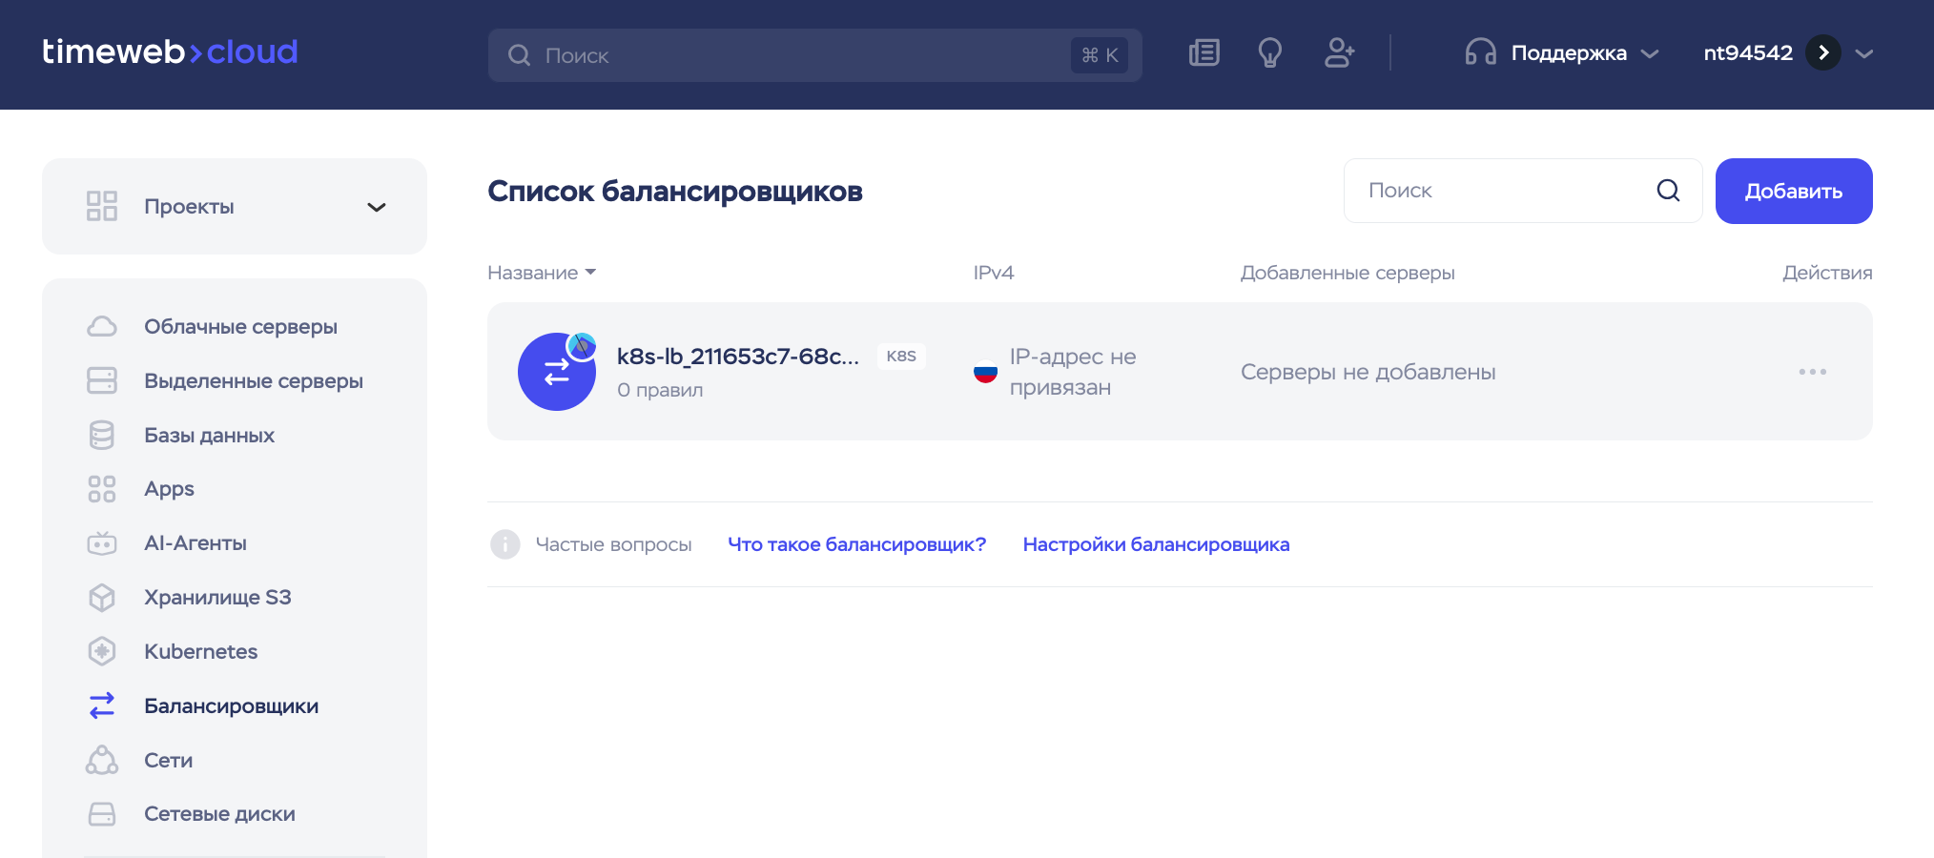
Task: Open 'Настройки балансировщика' link
Action: click(x=1156, y=544)
